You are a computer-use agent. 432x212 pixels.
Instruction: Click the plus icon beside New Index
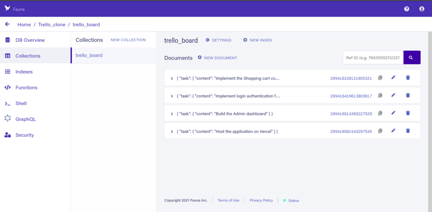pyautogui.click(x=245, y=40)
